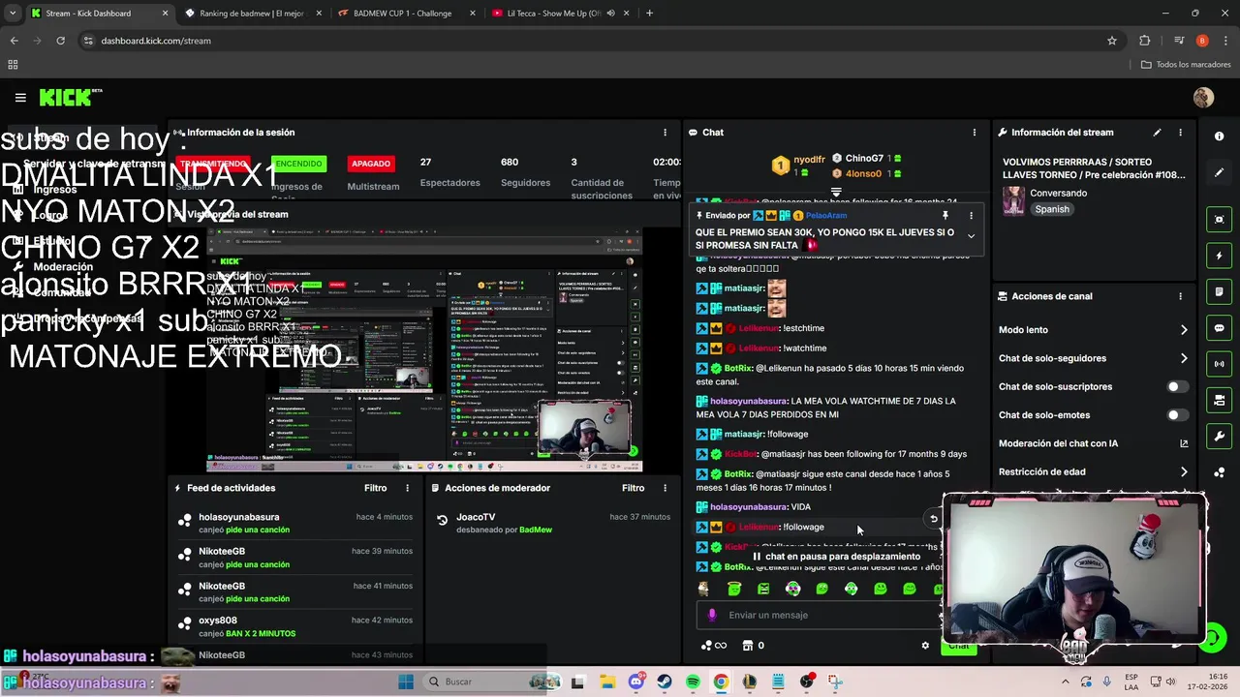Open the Kick hamburger menu

tap(20, 97)
